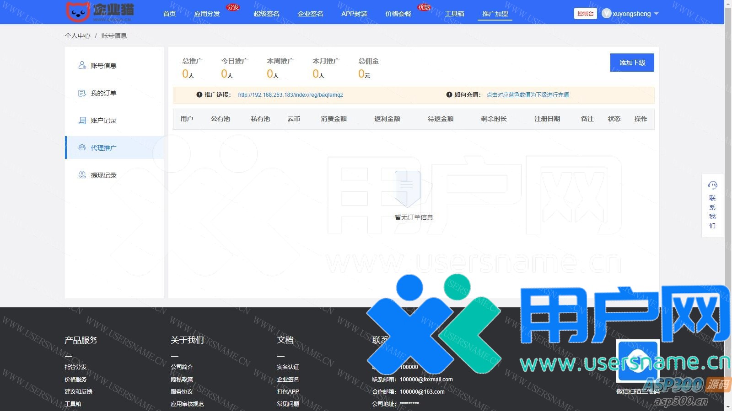The image size is (732, 411).
Task: Expand the xuyongsheng account dropdown arrow
Action: coord(657,14)
